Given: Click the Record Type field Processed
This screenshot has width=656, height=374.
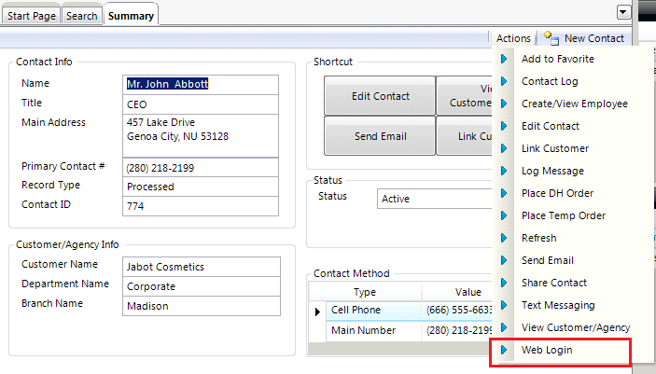Looking at the screenshot, I should point(201,187).
